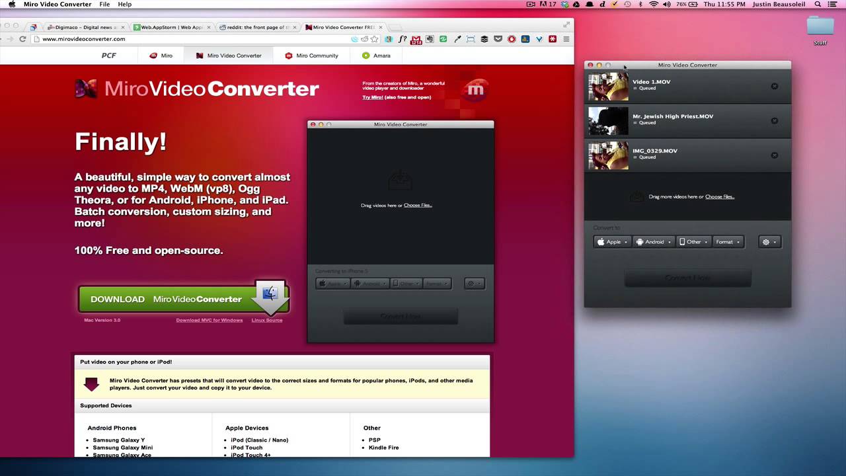Open the Linux Source link
Image resolution: width=846 pixels, height=476 pixels.
click(x=267, y=320)
